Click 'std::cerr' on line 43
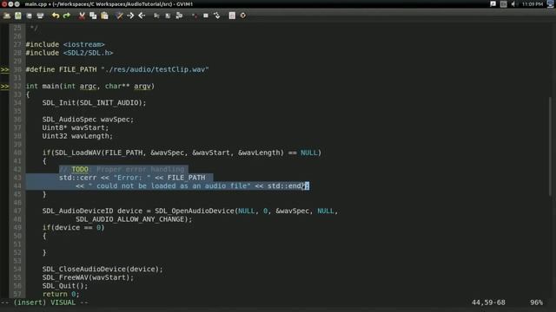The image size is (556, 312). tap(77, 178)
